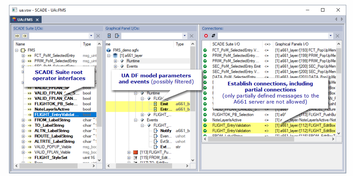Close the UA::FMS tab

coord(37,20)
